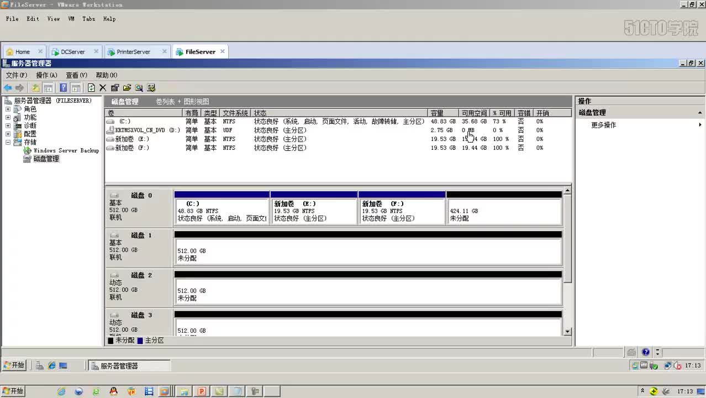Select the (C:) volume row
Screen dimensions: 706x398
click(338, 122)
